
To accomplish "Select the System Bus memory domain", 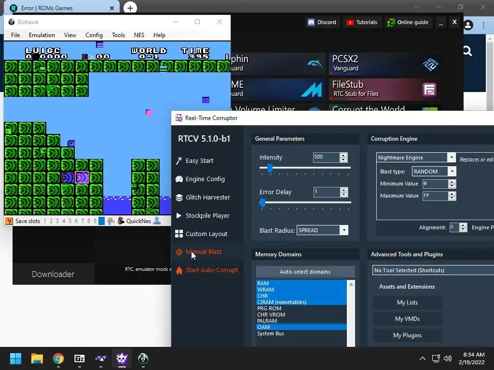I will pyautogui.click(x=302, y=333).
